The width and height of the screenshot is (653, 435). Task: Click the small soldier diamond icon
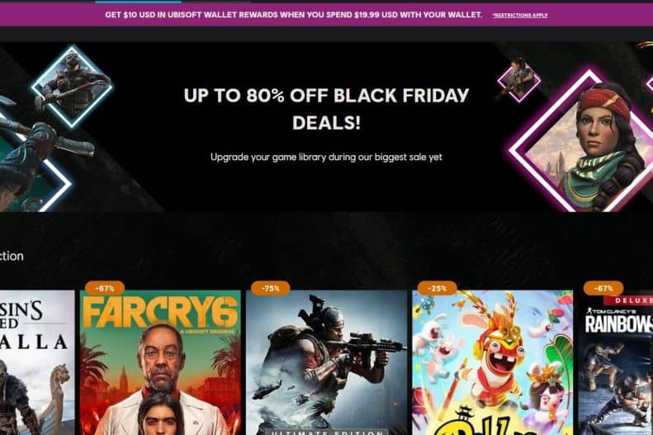[x=519, y=80]
